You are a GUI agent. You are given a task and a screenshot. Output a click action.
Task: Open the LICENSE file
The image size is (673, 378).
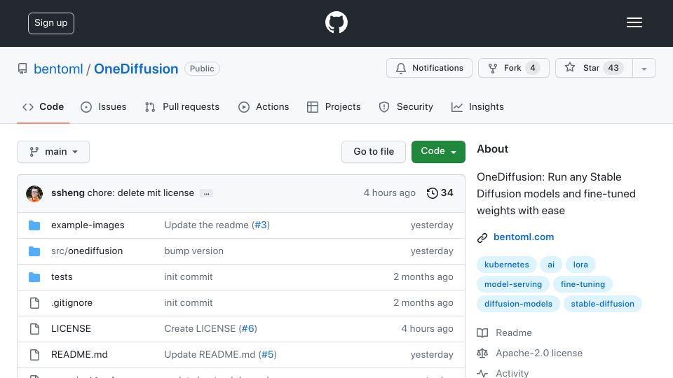pos(71,328)
